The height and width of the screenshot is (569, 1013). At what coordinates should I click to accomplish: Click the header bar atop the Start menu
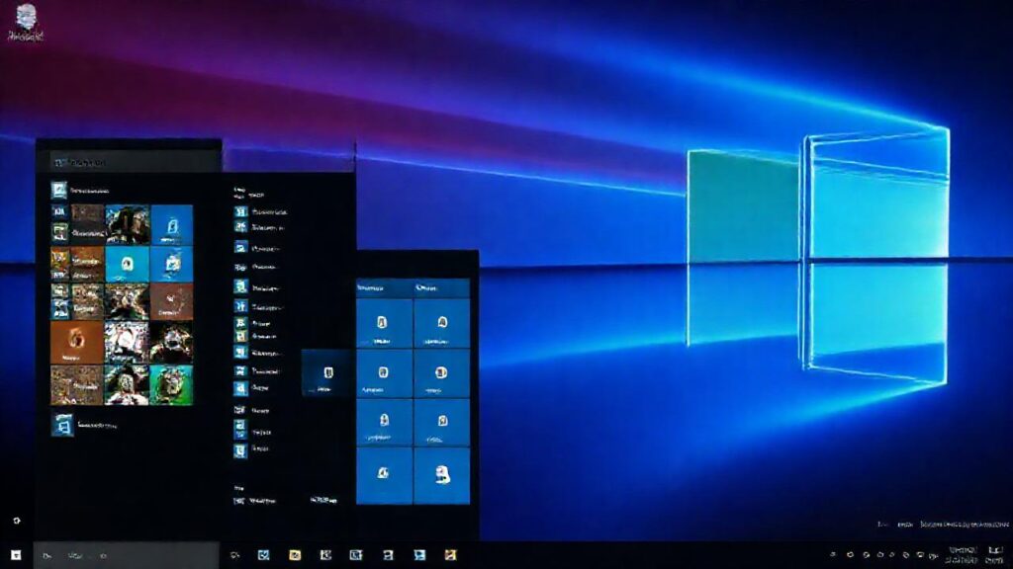[136, 162]
